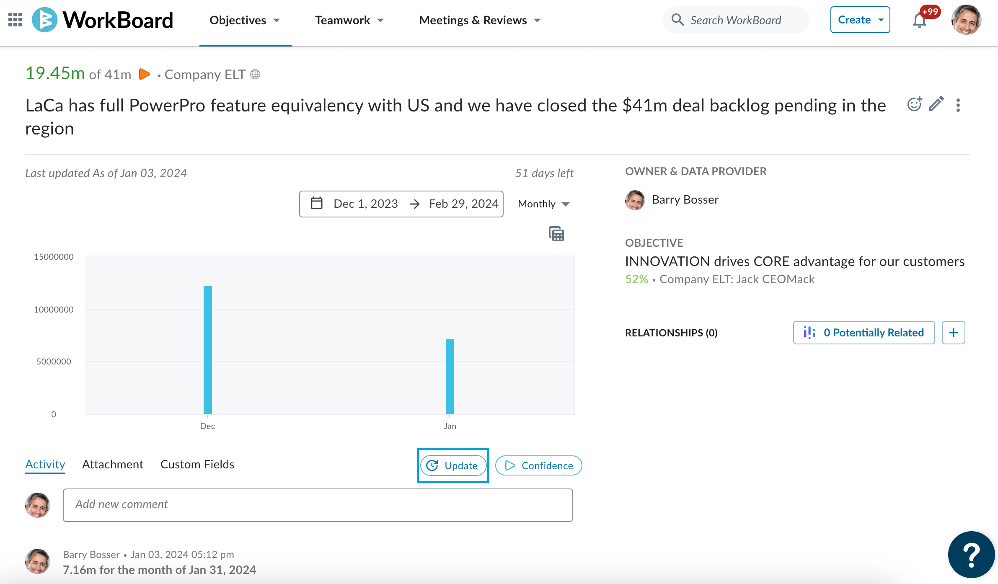Viewport: 998px width, 584px height.
Task: Click Barry Bosser's avatar in activity entry
Action: 38,561
